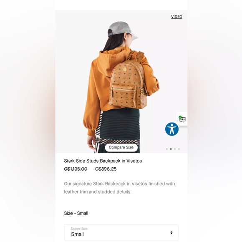
Task: Select the active second carousel dot
Action: [x=171, y=149]
